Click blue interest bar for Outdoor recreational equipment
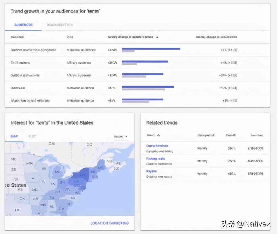 point(151,49)
